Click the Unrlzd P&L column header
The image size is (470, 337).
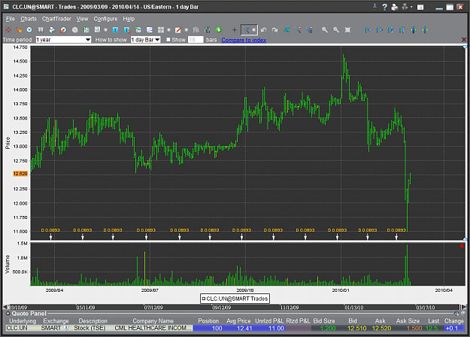tap(269, 320)
